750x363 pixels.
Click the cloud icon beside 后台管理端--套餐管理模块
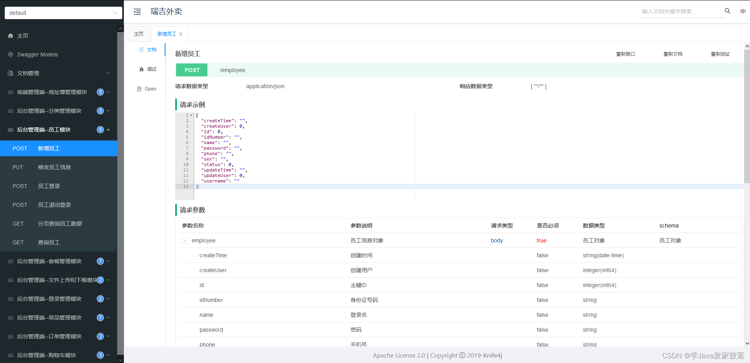pyautogui.click(x=11, y=261)
